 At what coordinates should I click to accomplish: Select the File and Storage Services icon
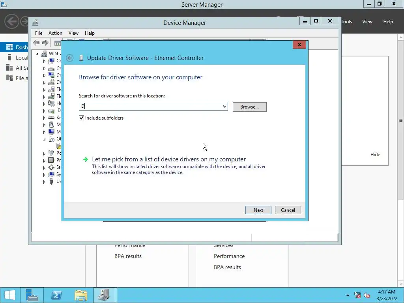click(x=9, y=78)
